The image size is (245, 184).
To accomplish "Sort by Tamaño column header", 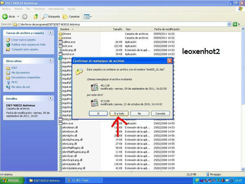I will tap(112, 29).
